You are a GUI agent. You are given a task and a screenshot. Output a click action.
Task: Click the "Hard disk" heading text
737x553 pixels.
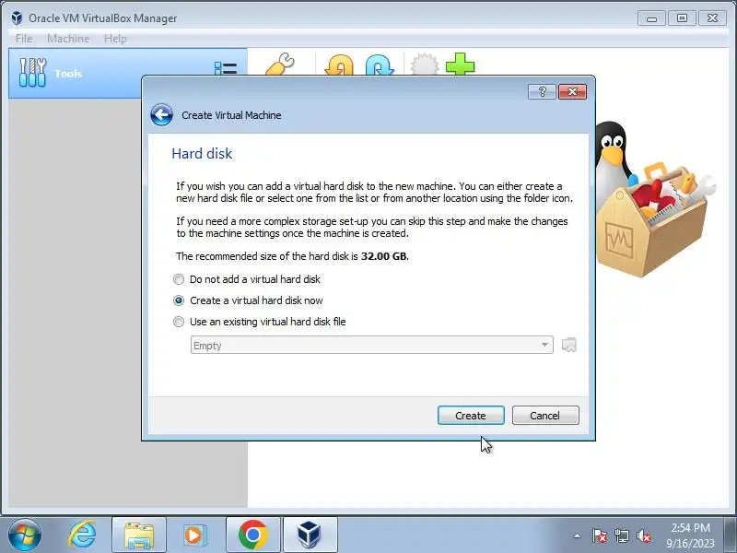(x=202, y=154)
